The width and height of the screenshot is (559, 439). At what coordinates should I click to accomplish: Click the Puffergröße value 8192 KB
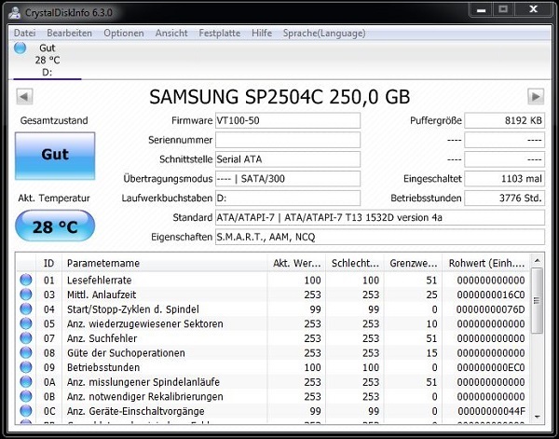tap(504, 120)
